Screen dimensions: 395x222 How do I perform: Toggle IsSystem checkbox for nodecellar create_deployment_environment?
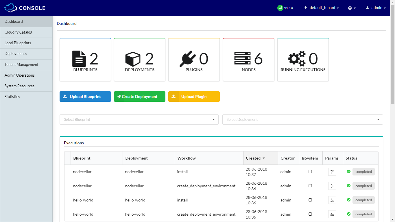[310, 186]
